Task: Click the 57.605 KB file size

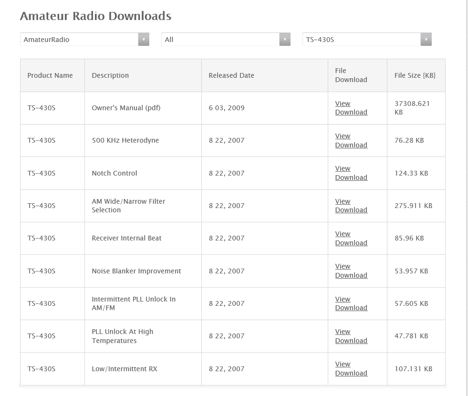Action: pos(411,303)
